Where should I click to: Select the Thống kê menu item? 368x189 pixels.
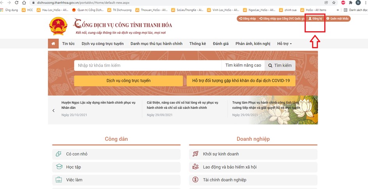pyautogui.click(x=197, y=44)
